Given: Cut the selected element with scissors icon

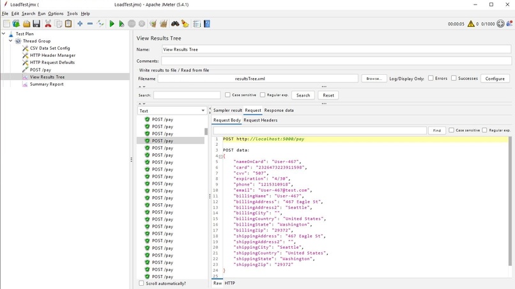Looking at the screenshot, I should (48, 24).
